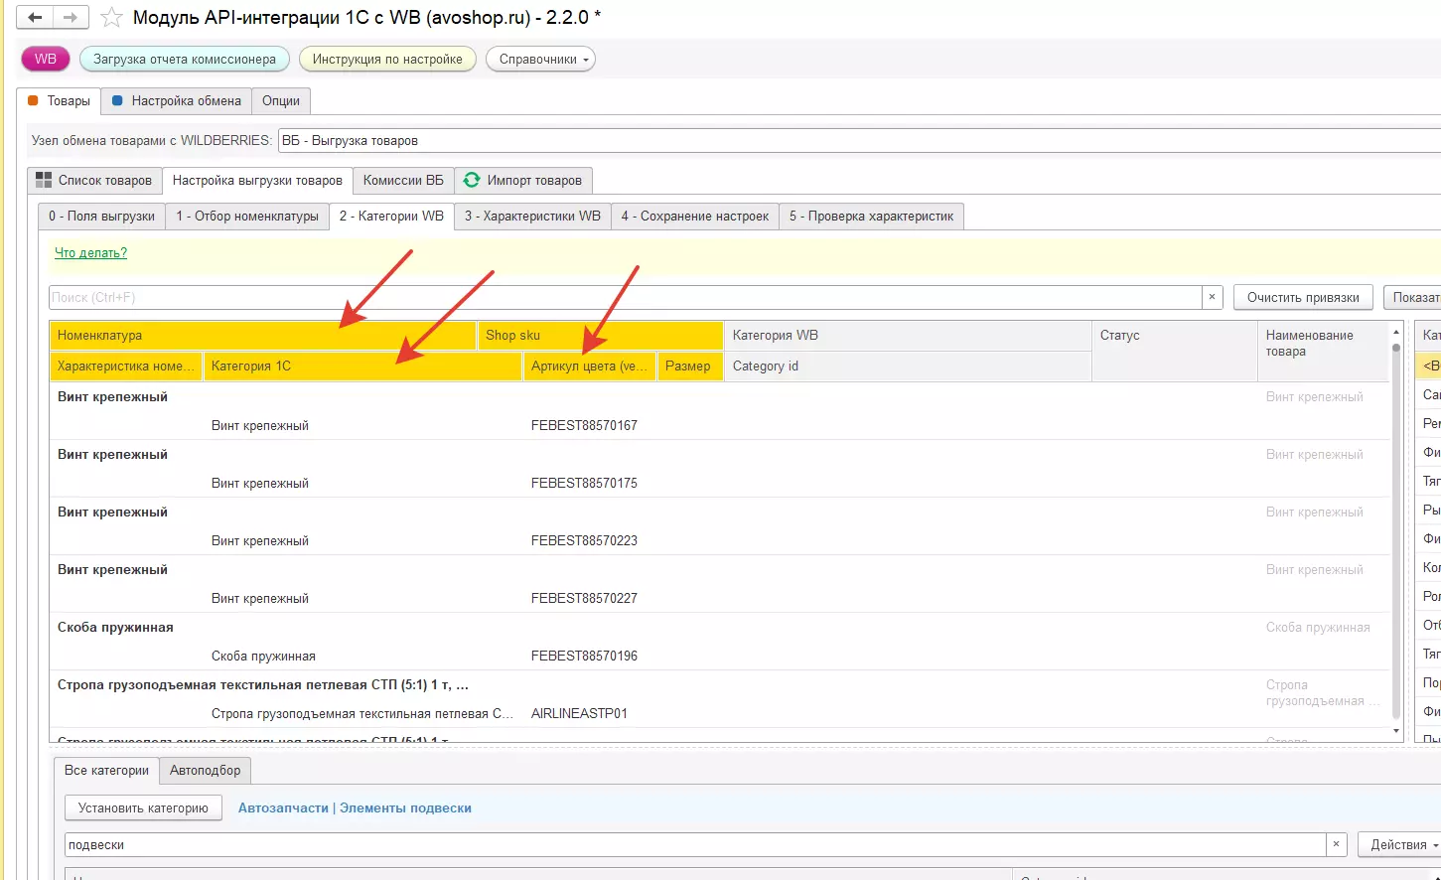Viewport: 1441px width, 880px height.
Task: Click the Что делать? link
Action: point(90,253)
